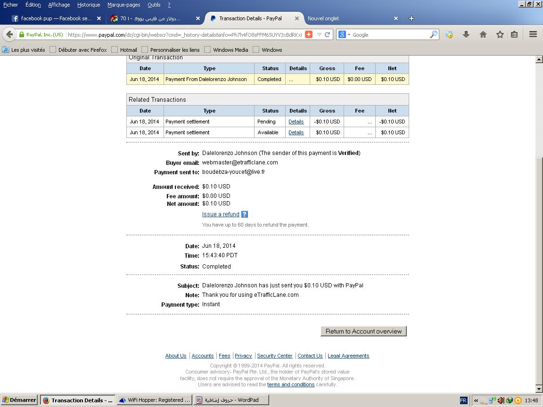Open the Édition menu
The height and width of the screenshot is (407, 543).
click(33, 5)
